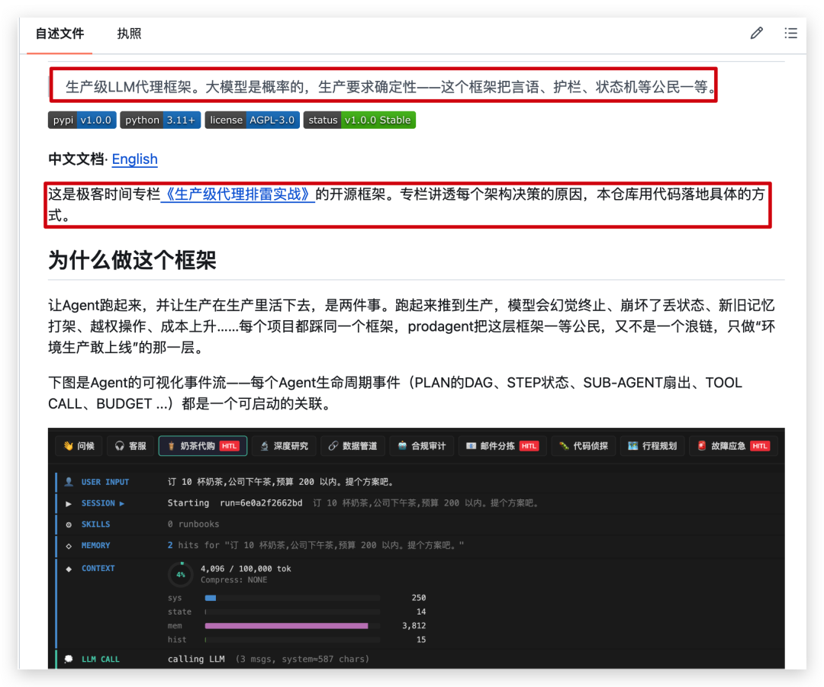824x687 pixels.
Task: Click the '0 runbooks' text
Action: pyautogui.click(x=193, y=524)
